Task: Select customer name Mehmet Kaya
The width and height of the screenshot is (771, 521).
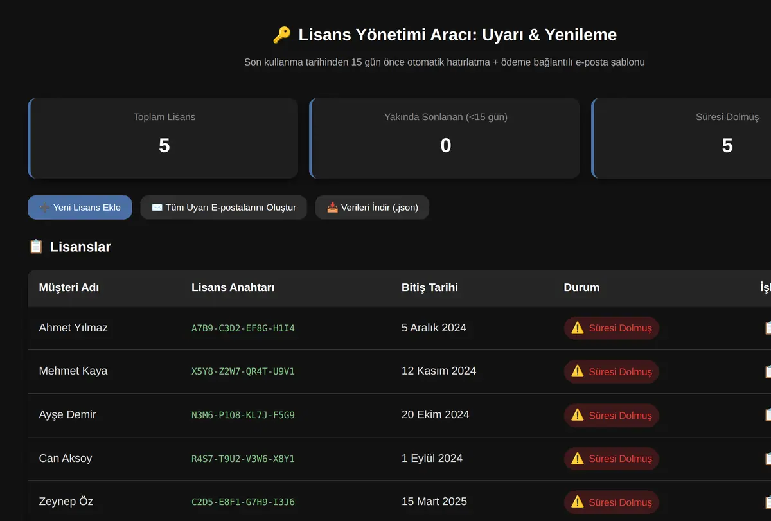Action: pyautogui.click(x=73, y=371)
